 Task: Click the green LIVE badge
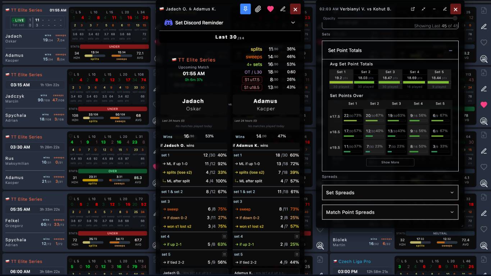point(18,21)
